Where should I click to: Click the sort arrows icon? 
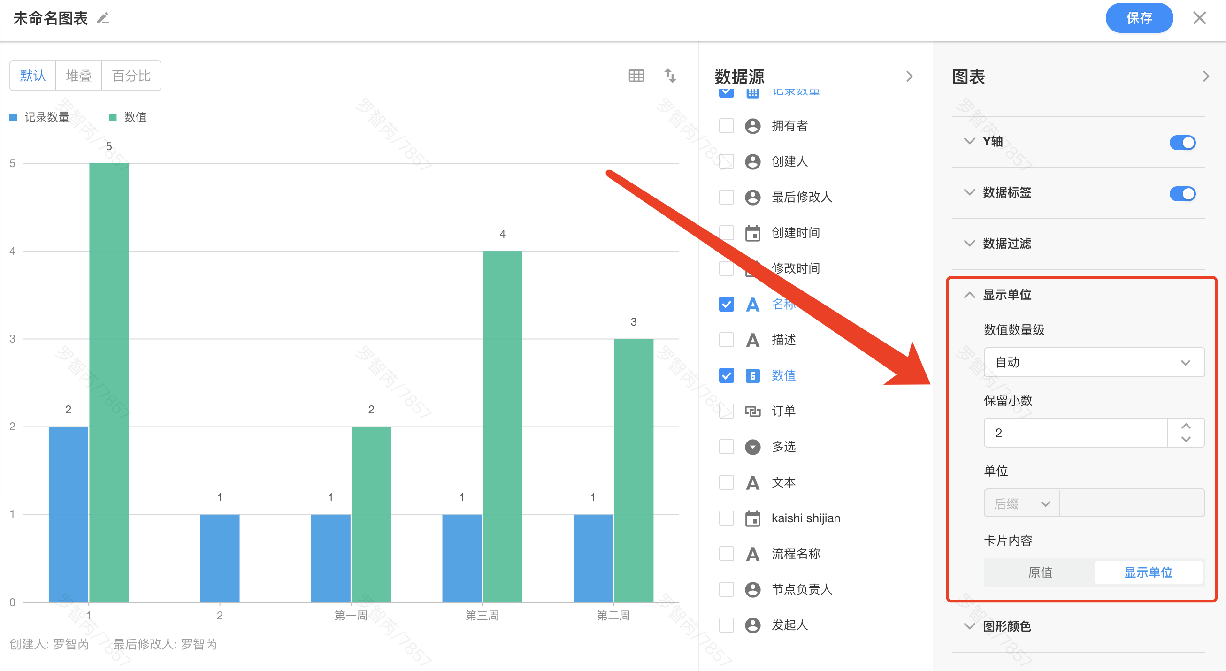(670, 75)
